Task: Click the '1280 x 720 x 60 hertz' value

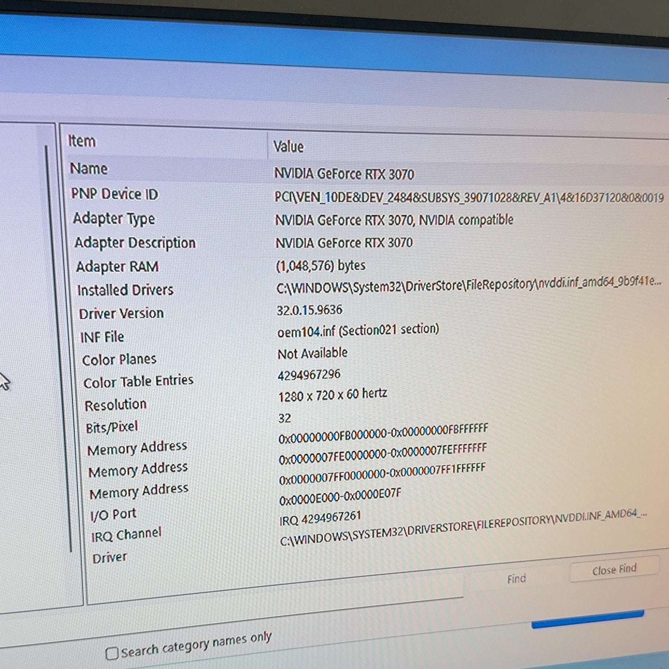Action: pyautogui.click(x=333, y=395)
